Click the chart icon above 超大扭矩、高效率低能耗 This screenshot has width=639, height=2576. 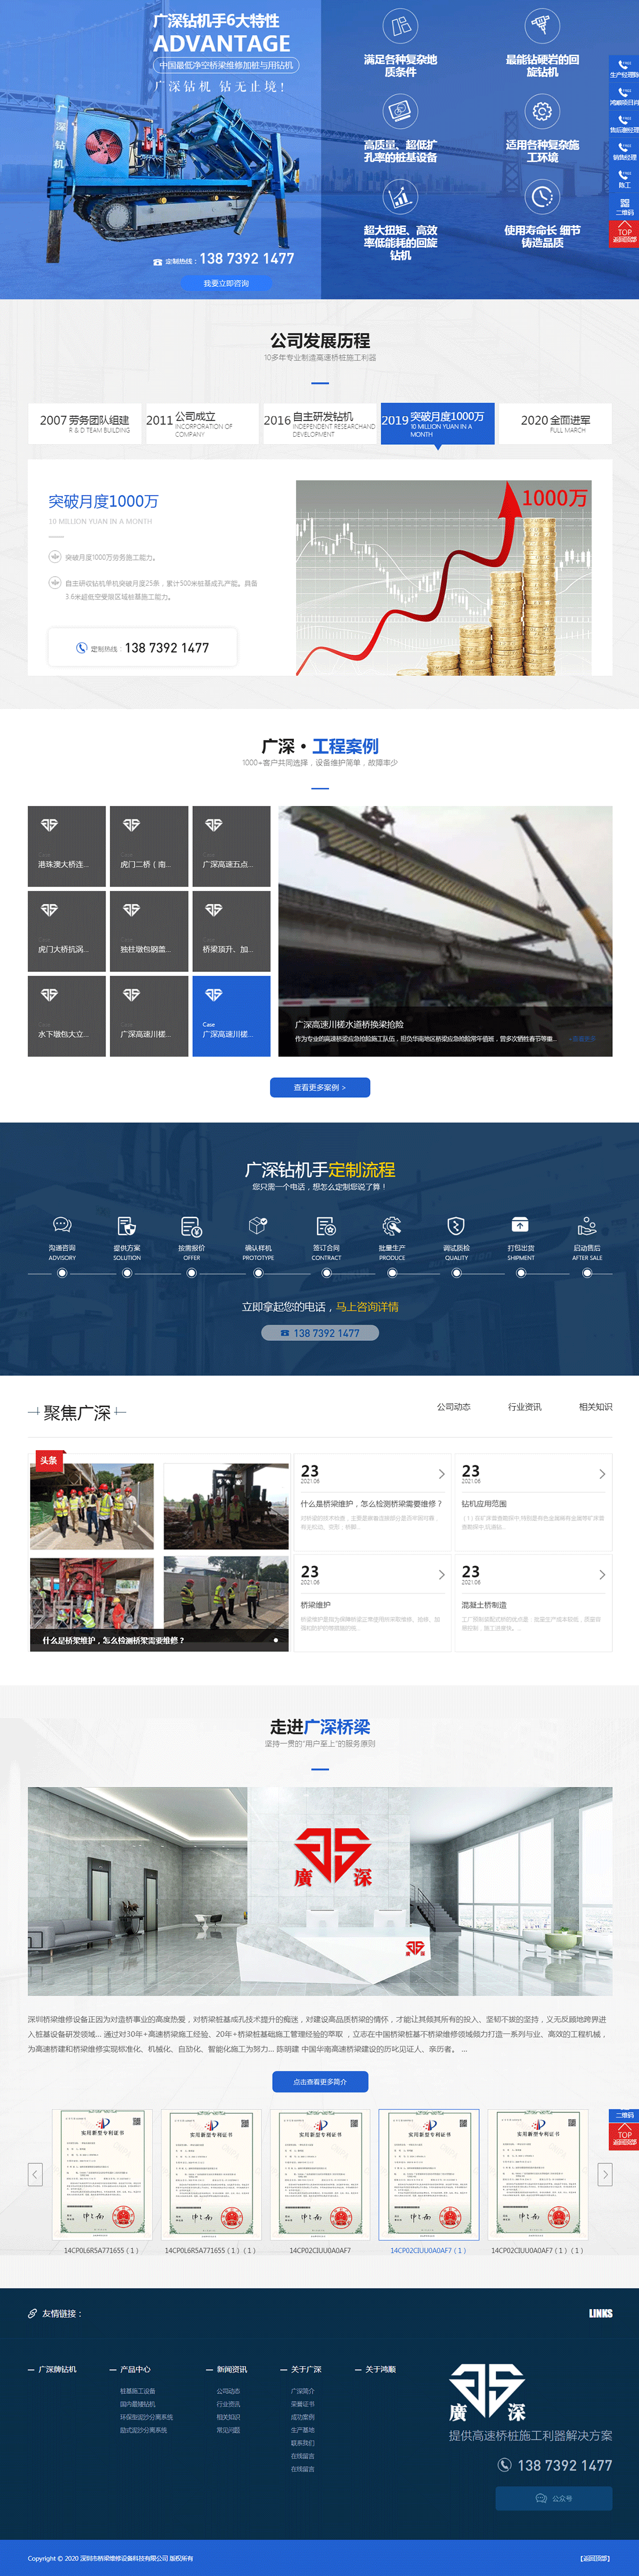400,197
